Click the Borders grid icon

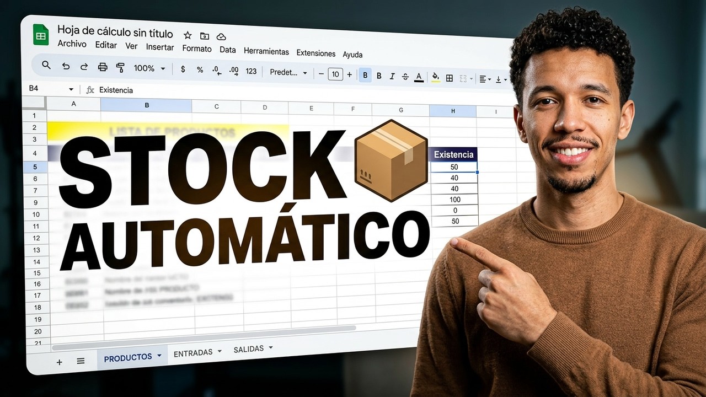point(450,78)
